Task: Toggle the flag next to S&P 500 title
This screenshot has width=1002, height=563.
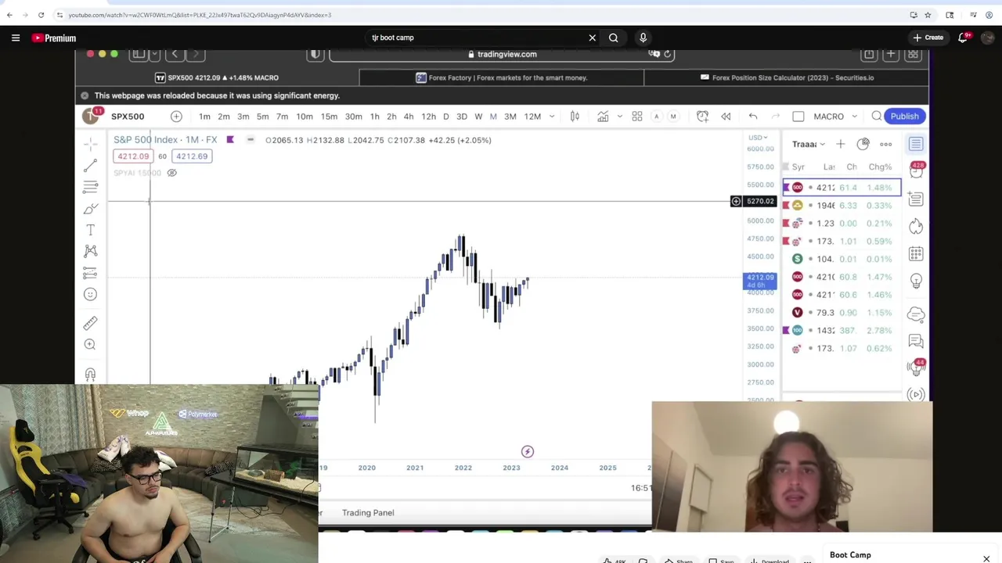Action: tap(230, 140)
